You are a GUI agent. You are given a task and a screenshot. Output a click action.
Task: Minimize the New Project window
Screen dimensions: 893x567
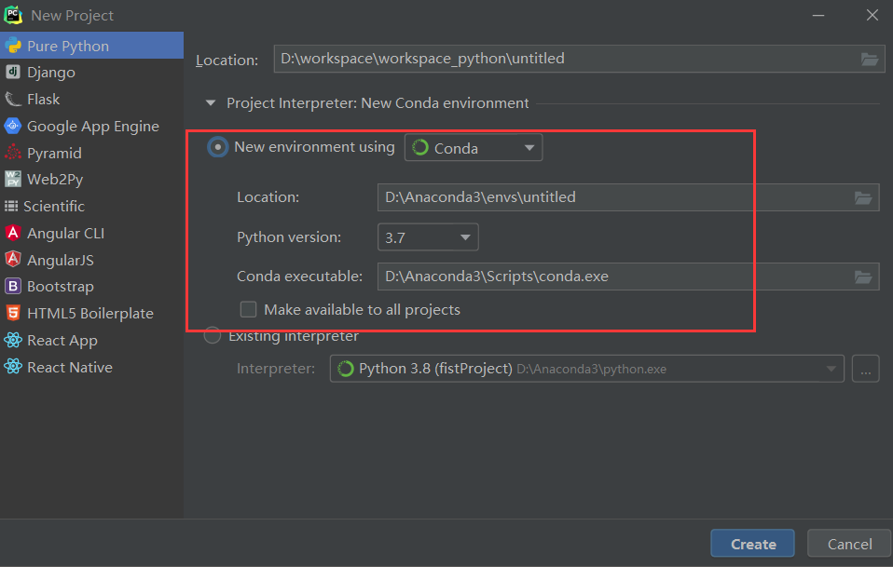[818, 15]
